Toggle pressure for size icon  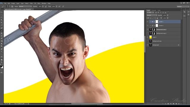[x=63, y=7]
